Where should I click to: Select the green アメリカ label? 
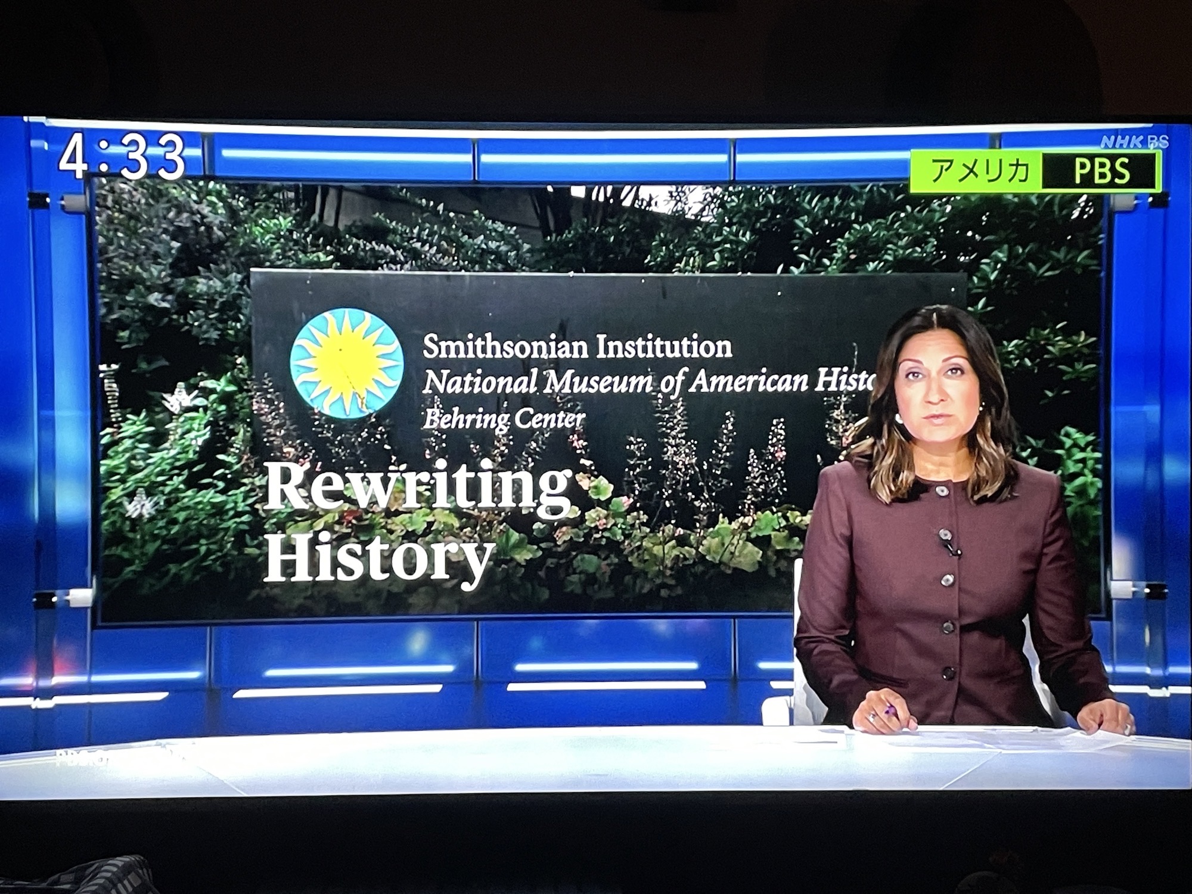tap(979, 172)
